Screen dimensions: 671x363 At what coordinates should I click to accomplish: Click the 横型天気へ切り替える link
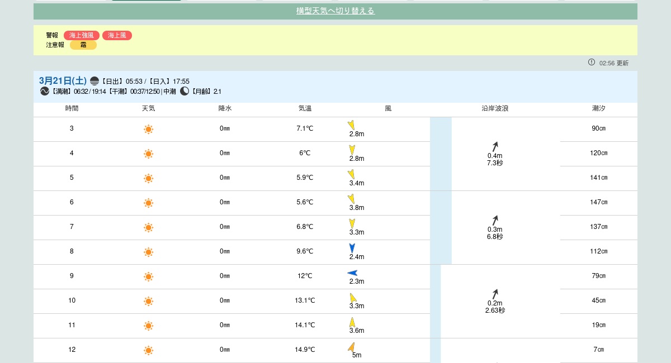click(335, 11)
